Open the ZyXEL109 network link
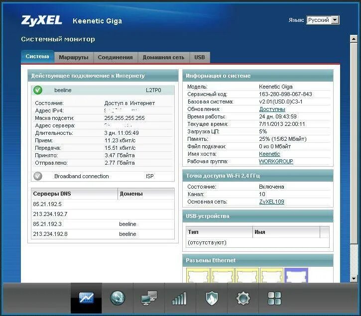361x316 pixels. coord(271,202)
